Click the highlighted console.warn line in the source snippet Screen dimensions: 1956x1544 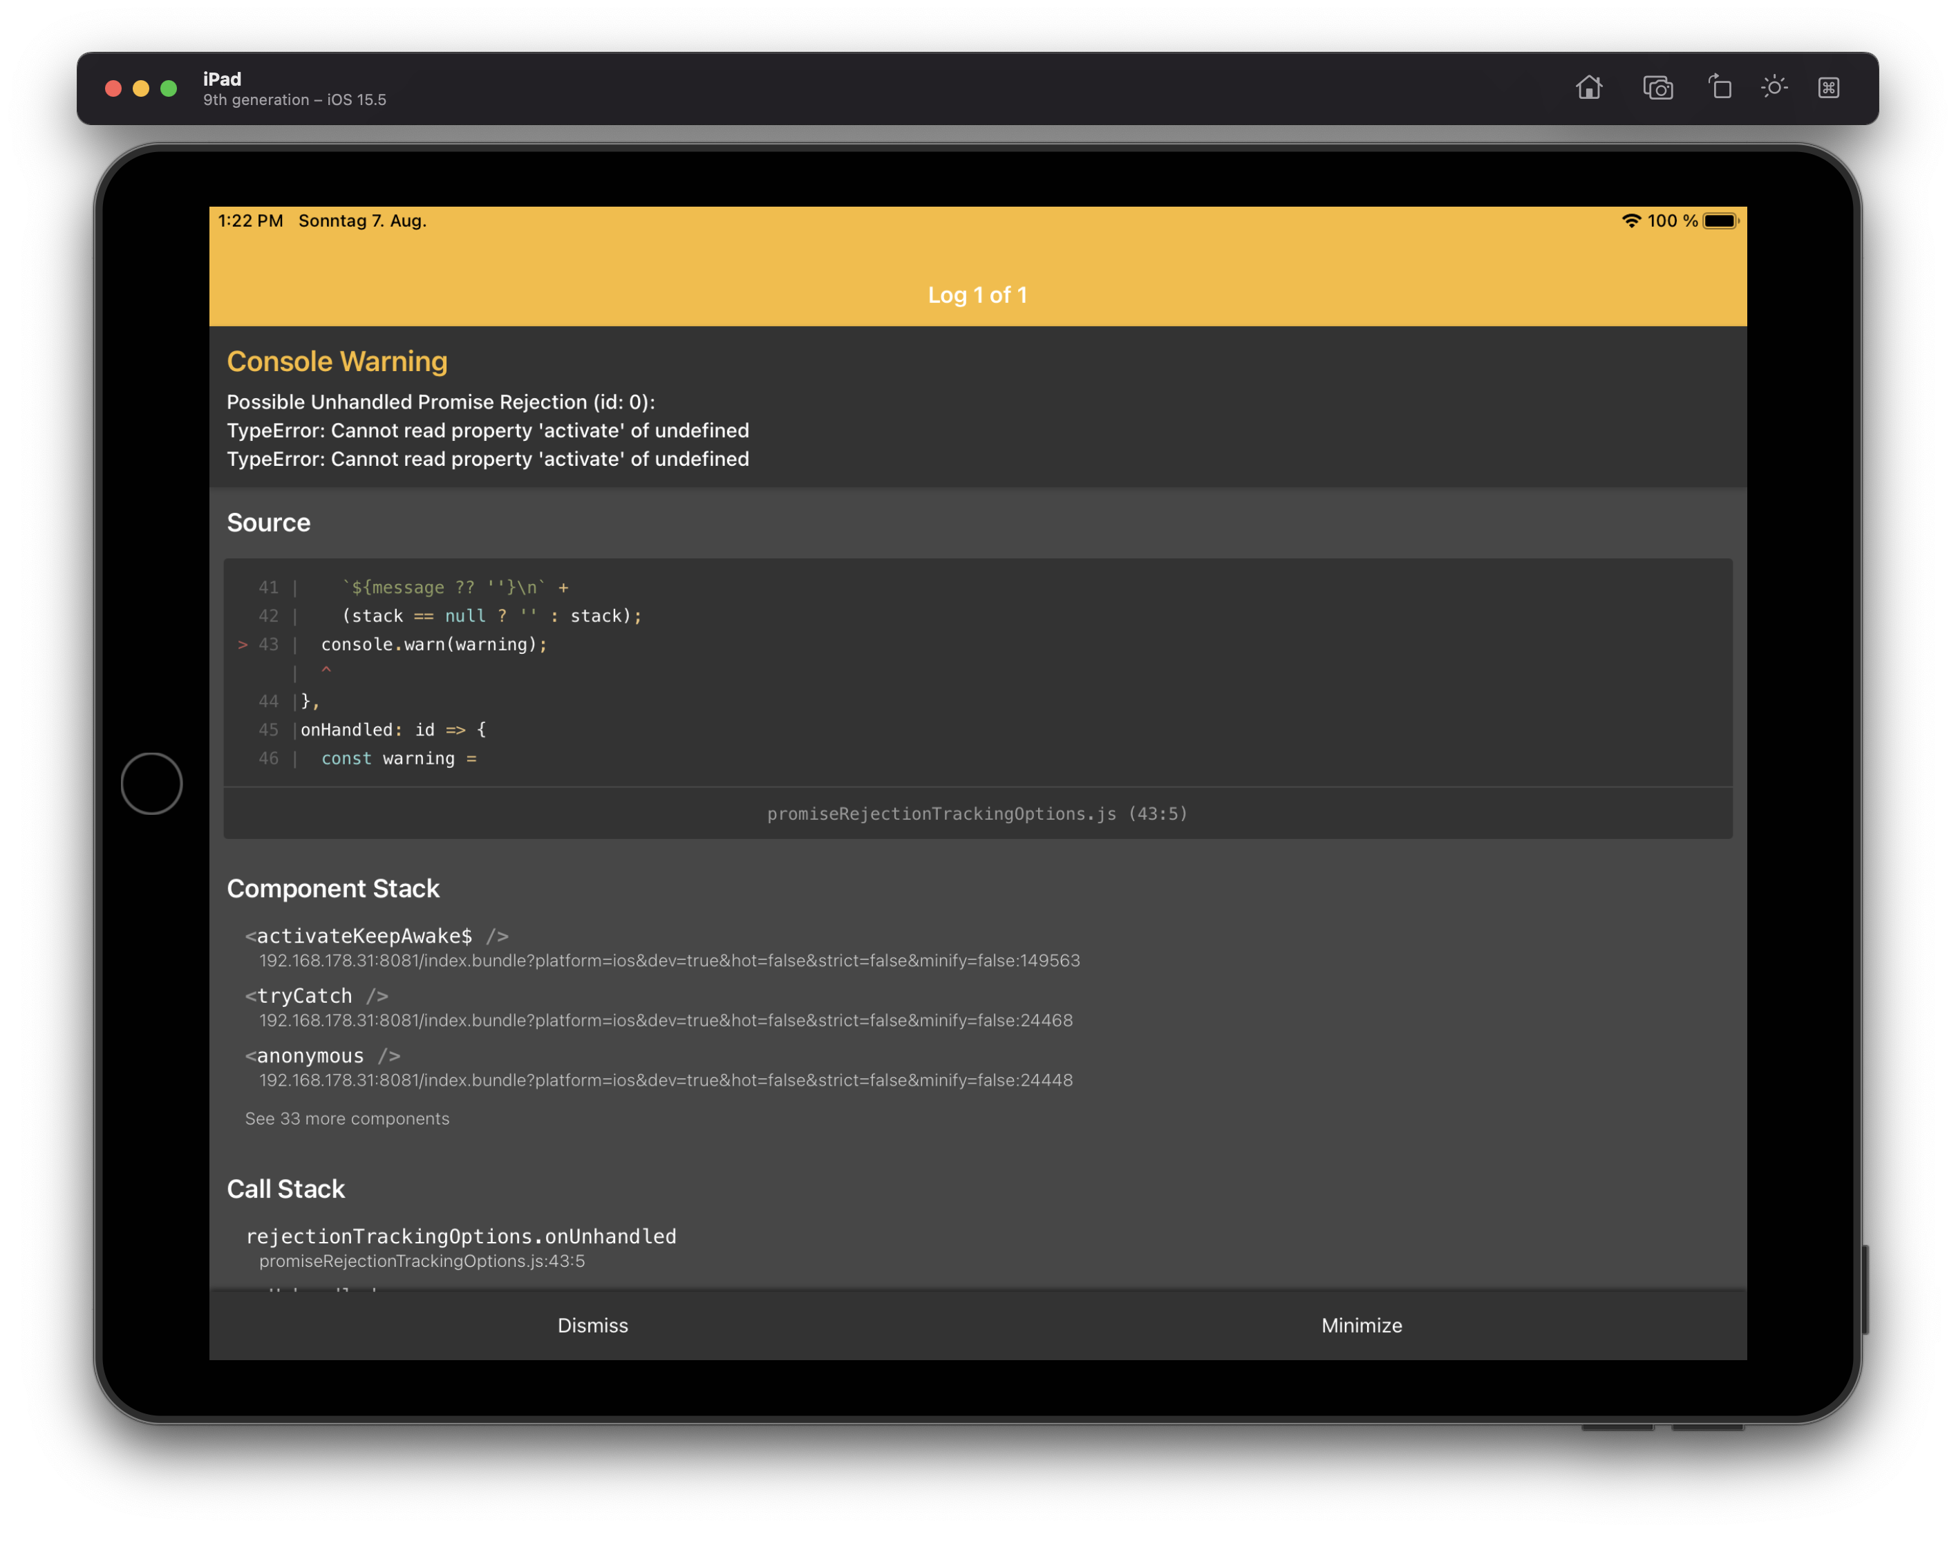pyautogui.click(x=432, y=643)
